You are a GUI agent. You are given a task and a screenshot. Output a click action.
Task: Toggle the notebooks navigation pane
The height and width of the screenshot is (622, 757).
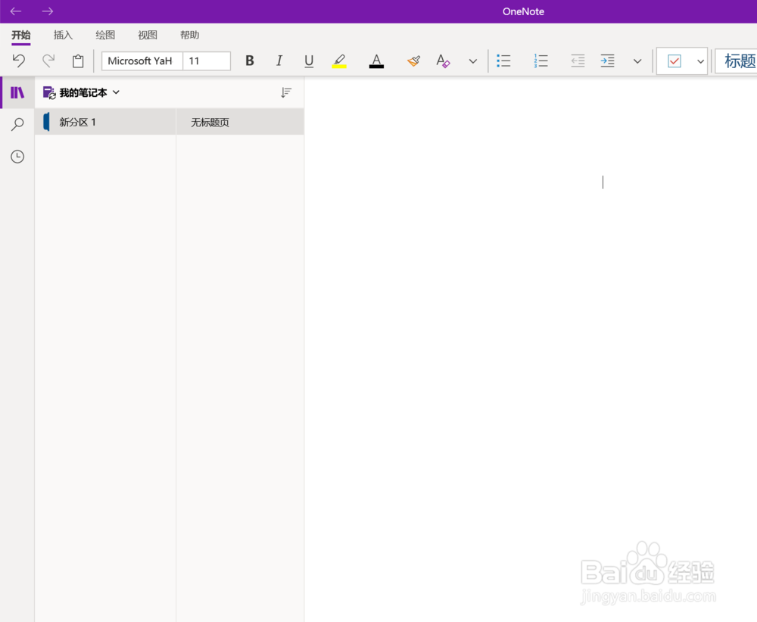tap(17, 92)
